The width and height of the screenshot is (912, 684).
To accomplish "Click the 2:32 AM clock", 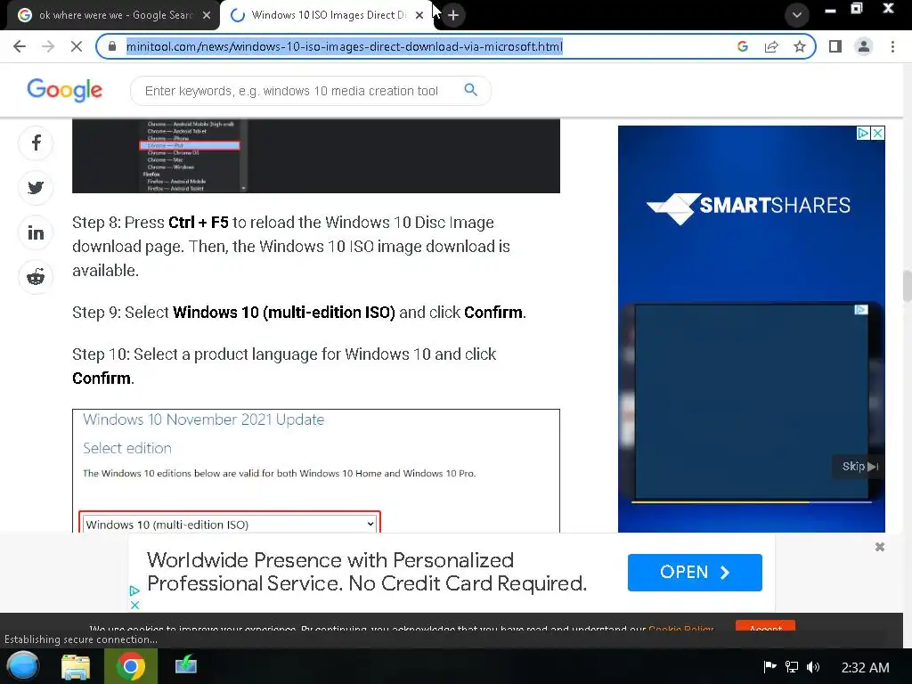I will pyautogui.click(x=865, y=667).
